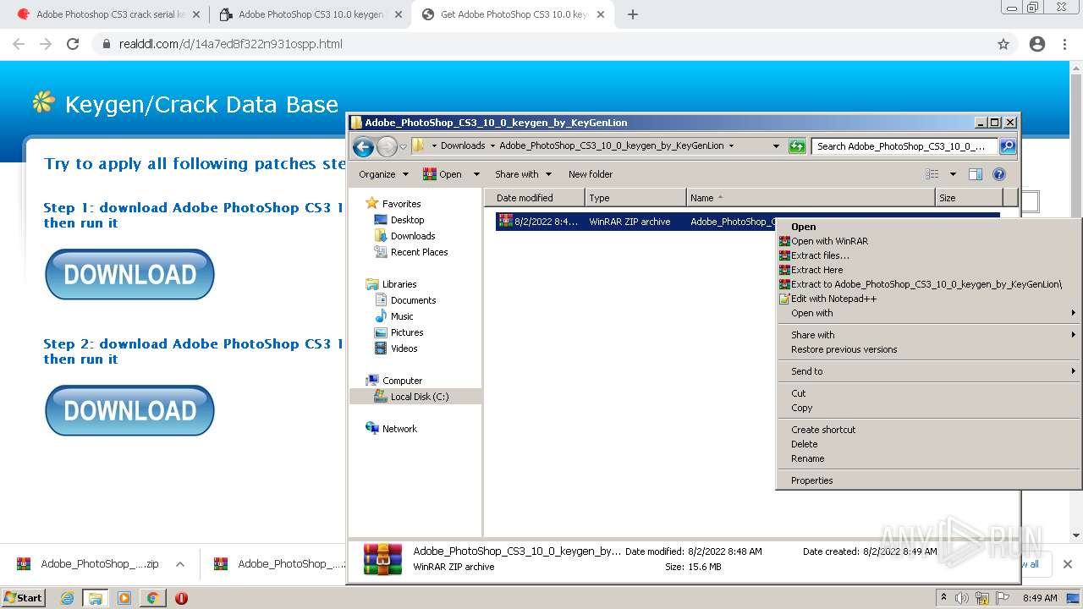Expand the Share with toolbar dropdown
Screen dimensions: 1083x609
tap(523, 174)
